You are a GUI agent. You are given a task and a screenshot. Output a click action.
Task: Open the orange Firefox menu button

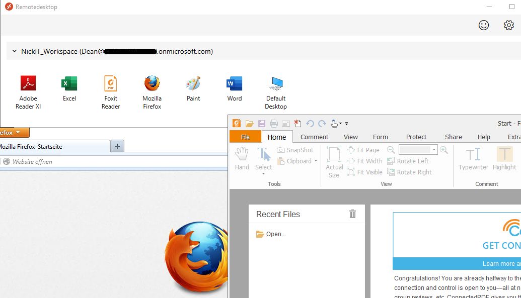14,132
